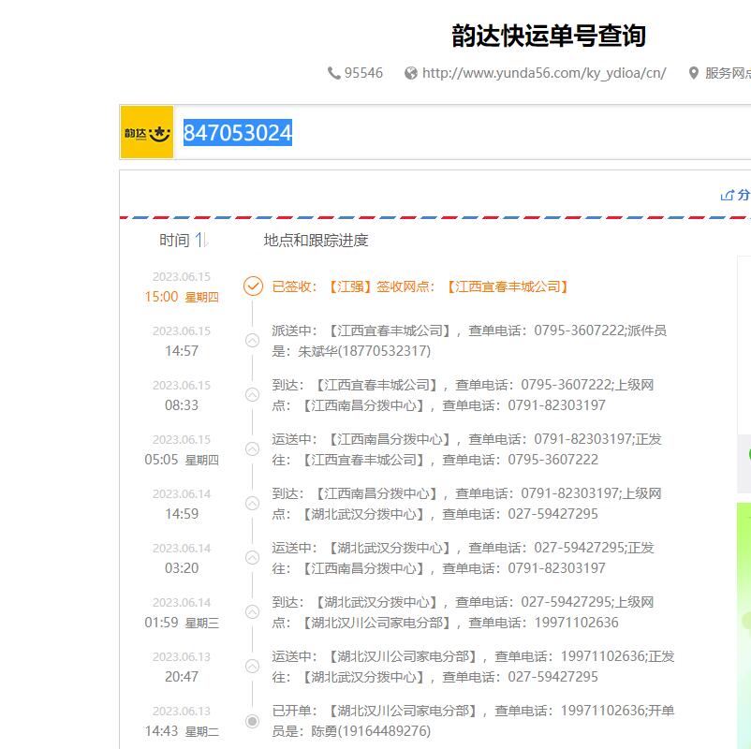Click the 01:59 星期三 timestamp
Screen dimensions: 751x749
coord(182,623)
